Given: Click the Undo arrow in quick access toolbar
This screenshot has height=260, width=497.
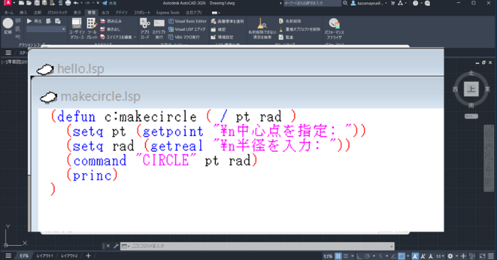Looking at the screenshot, I should (x=75, y=3).
